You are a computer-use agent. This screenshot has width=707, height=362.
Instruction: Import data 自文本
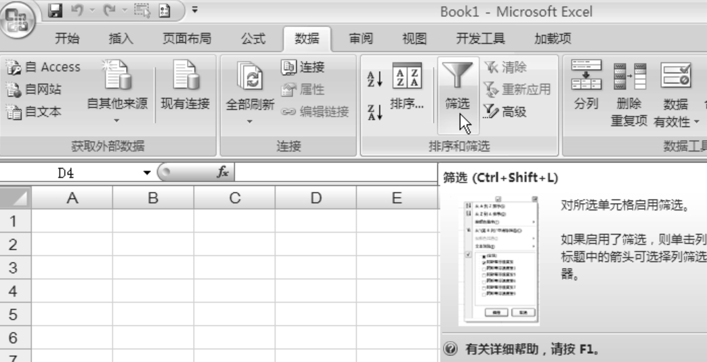(x=34, y=111)
